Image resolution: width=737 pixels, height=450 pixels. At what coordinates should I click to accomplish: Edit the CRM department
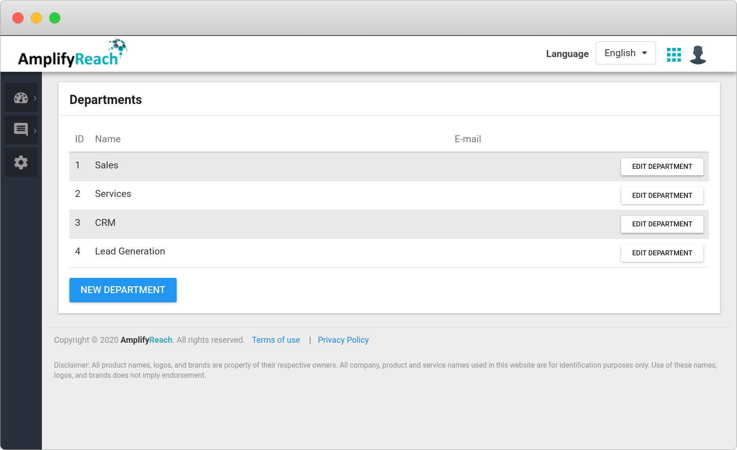click(662, 224)
